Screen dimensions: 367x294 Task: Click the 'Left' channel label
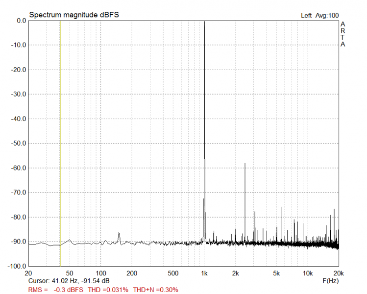coord(306,16)
